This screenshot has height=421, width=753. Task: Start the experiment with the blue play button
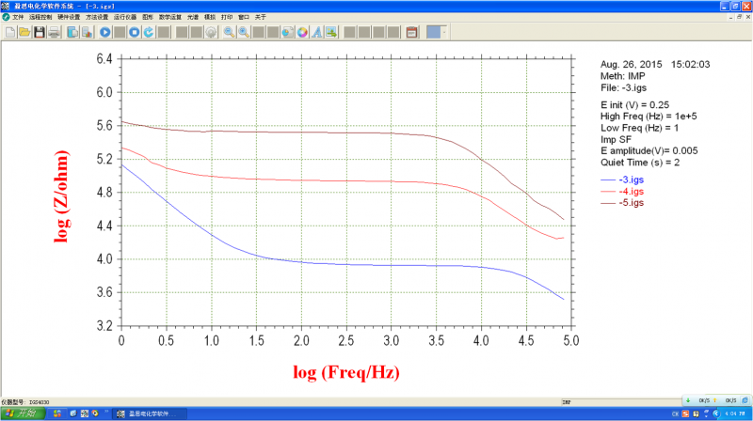(105, 32)
